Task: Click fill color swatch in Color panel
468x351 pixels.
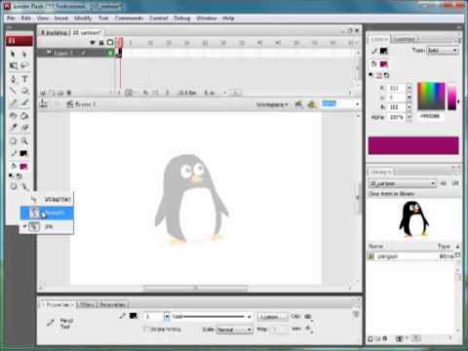Action: (384, 64)
